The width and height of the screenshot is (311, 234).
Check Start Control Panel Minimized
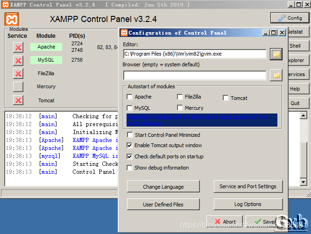point(130,135)
